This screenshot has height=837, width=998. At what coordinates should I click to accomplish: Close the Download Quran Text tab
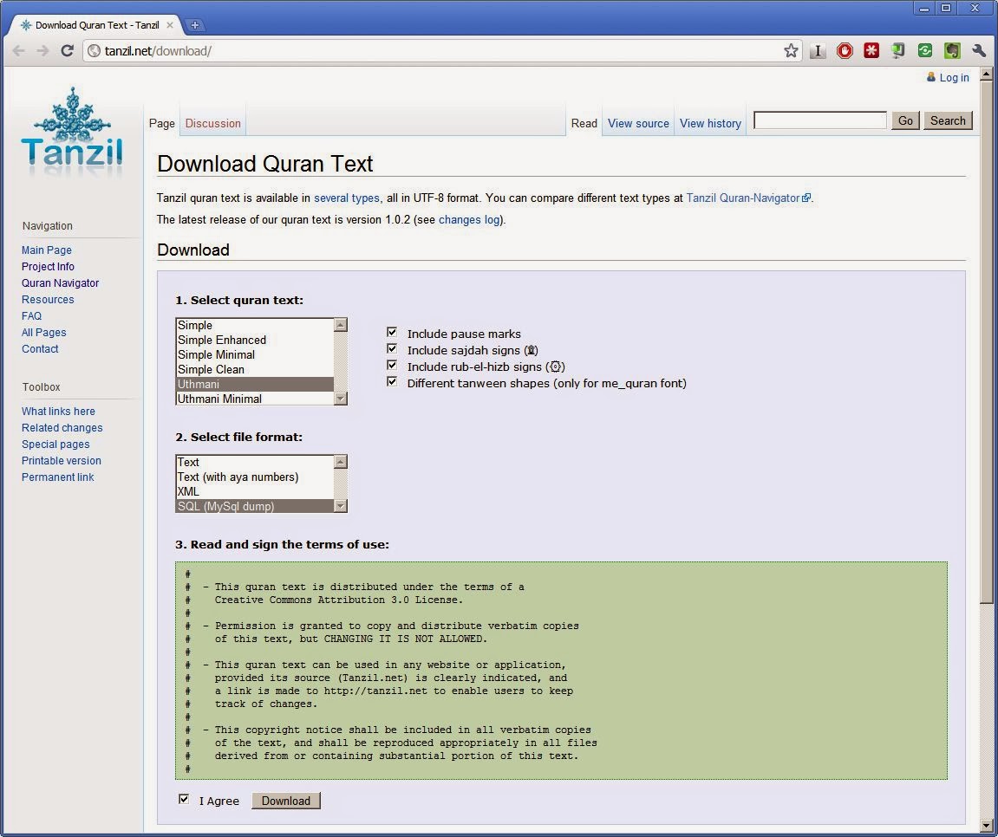point(170,25)
